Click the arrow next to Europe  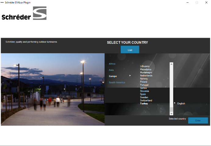130,75
